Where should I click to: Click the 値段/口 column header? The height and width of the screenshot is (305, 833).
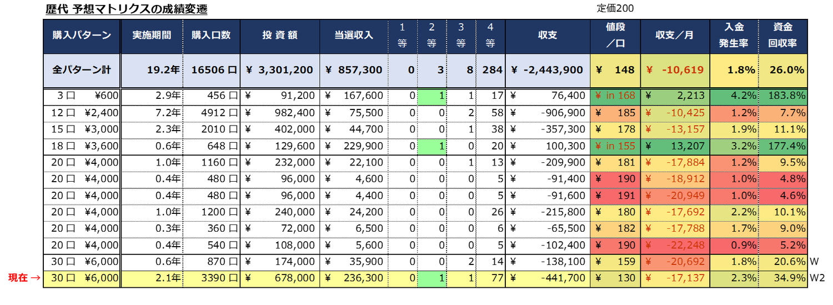pos(615,35)
